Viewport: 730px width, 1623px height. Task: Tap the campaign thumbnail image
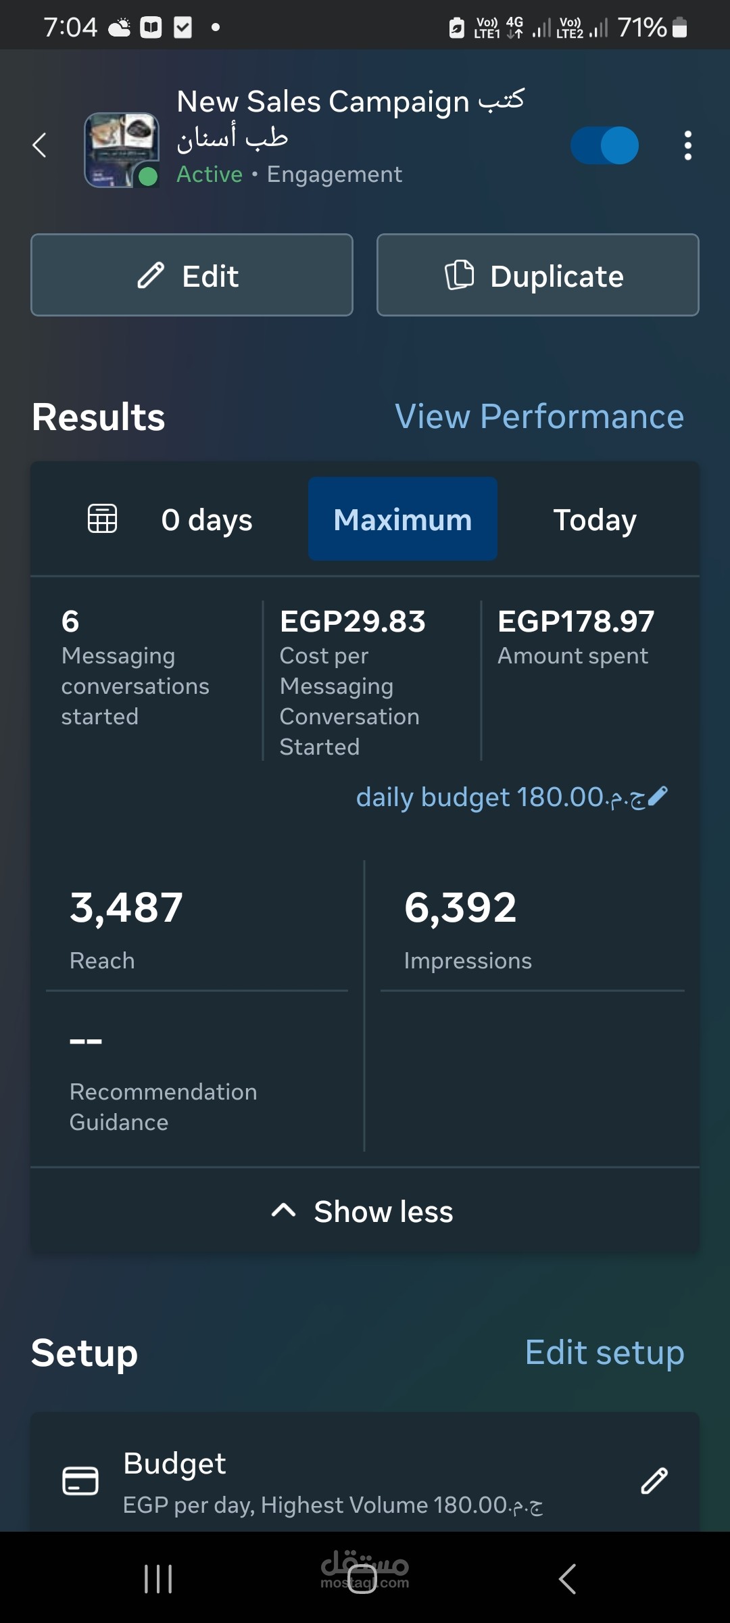(121, 149)
